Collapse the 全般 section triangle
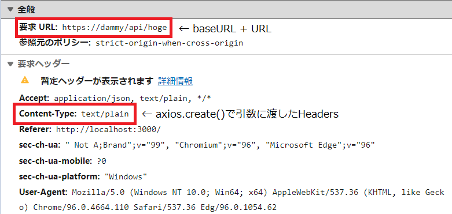This screenshot has width=452, height=214. pyautogui.click(x=10, y=9)
